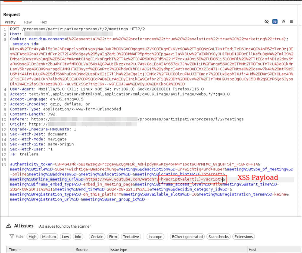Click the User-Agent header line
This screenshot has height=253, width=302.
point(107,89)
